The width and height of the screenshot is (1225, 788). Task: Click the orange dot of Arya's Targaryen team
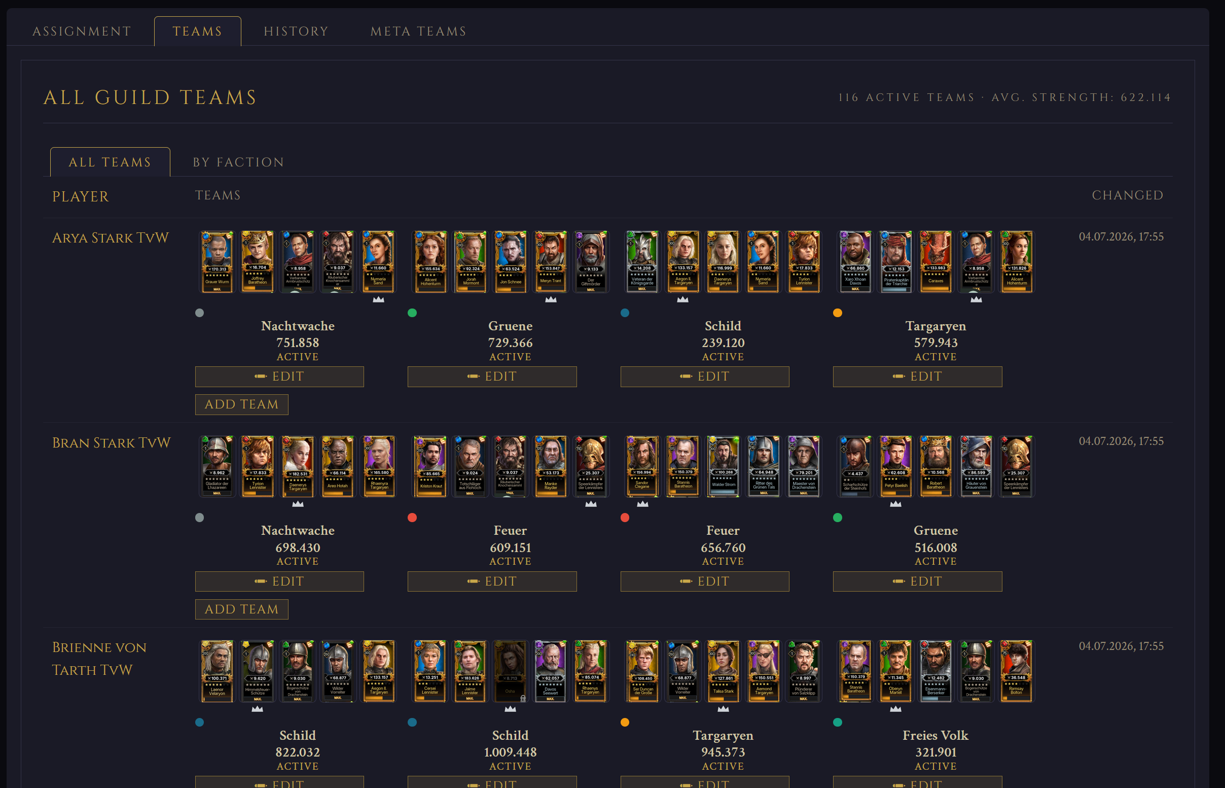tap(838, 313)
